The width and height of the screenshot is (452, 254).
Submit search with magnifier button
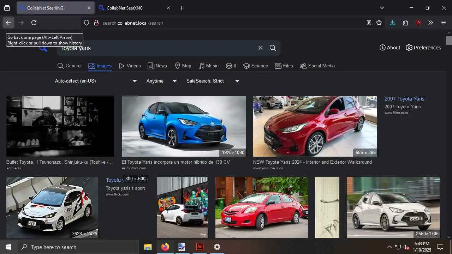[273, 48]
